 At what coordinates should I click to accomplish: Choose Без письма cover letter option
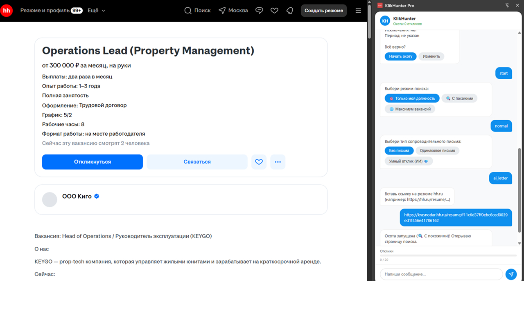click(399, 150)
